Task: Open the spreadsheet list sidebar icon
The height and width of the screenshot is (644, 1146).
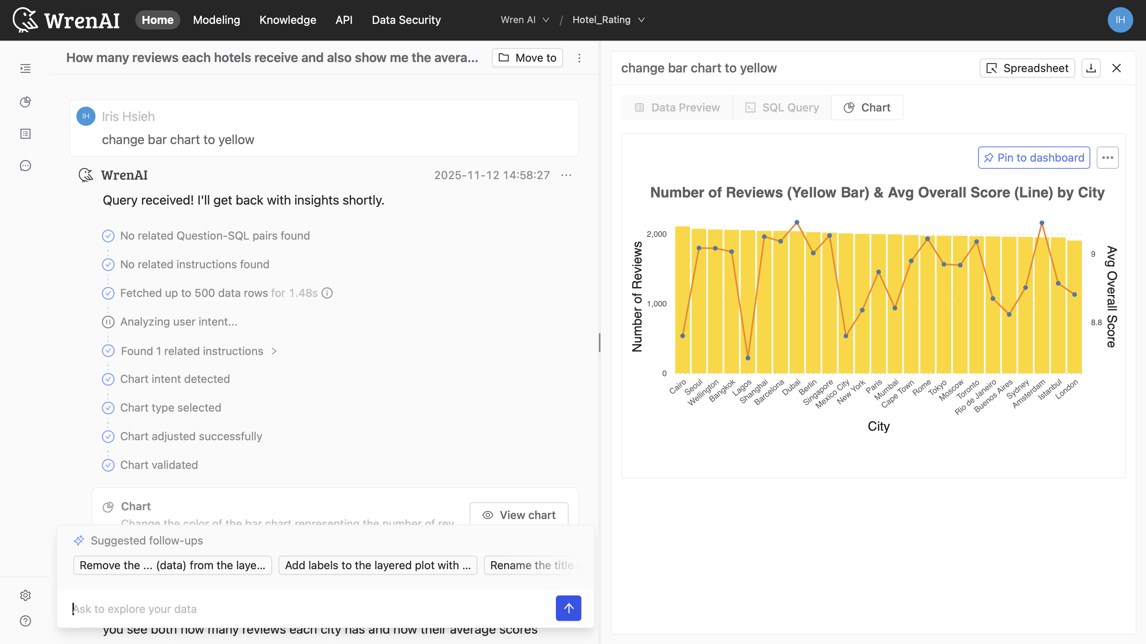Action: (25, 134)
